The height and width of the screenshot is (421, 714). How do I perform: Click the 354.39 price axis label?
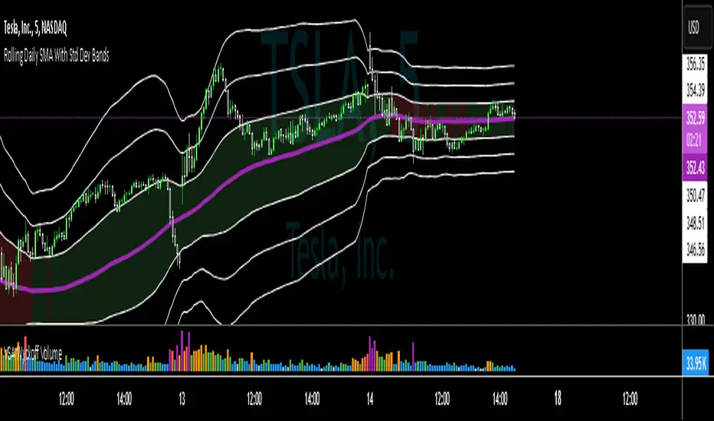[696, 90]
